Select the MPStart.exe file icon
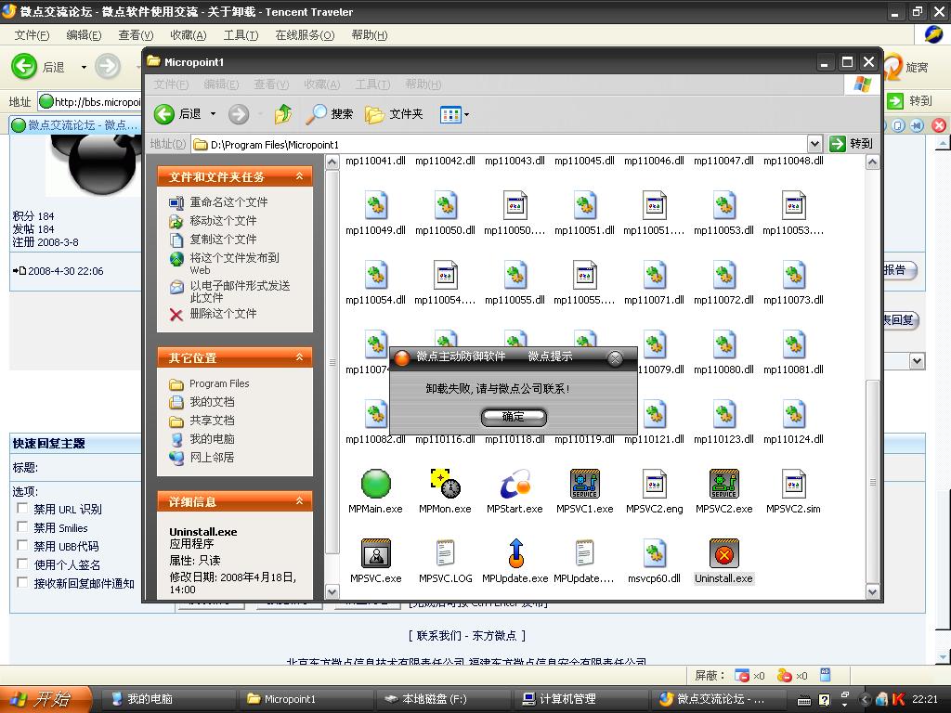This screenshot has width=951, height=713. [515, 484]
